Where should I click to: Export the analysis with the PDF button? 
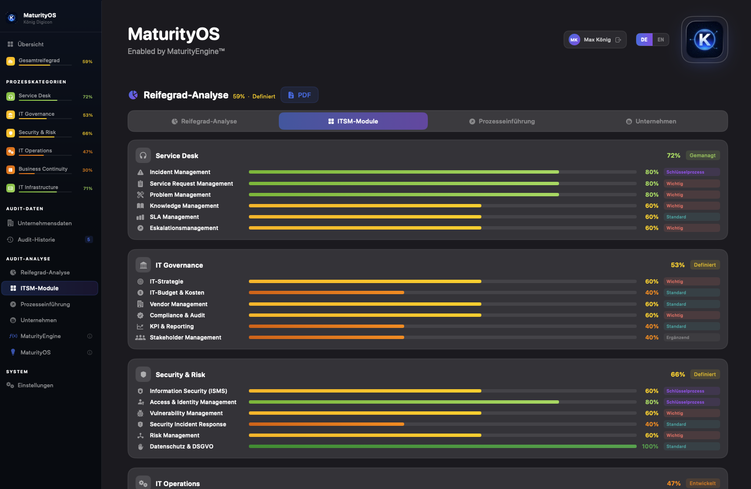[x=300, y=95]
